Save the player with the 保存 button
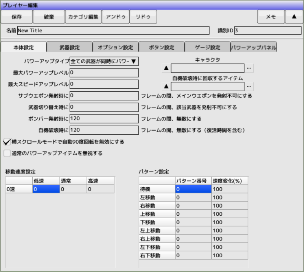This screenshot has height=272, width=304. (17, 17)
